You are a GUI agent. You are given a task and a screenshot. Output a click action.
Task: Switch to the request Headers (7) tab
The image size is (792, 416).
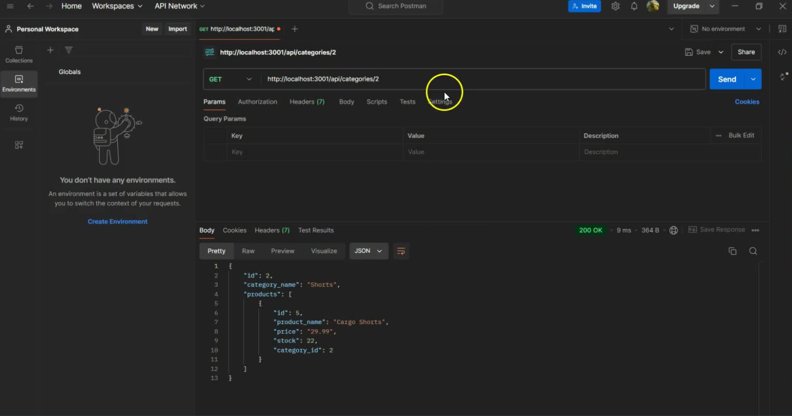point(307,102)
